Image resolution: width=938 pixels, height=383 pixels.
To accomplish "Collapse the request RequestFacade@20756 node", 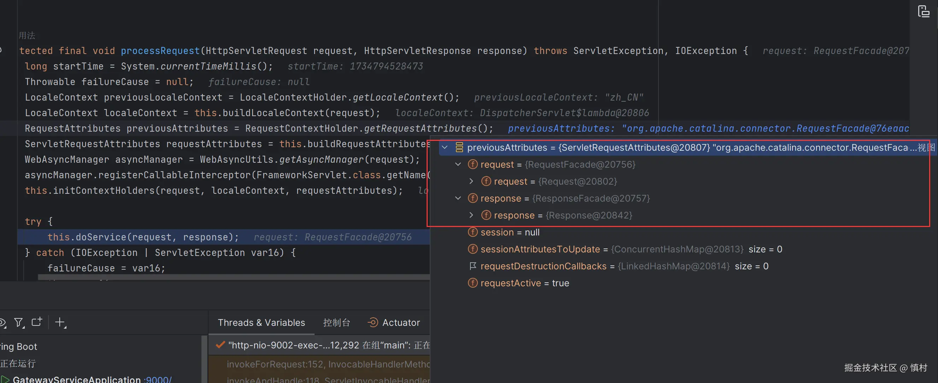I will coord(458,164).
